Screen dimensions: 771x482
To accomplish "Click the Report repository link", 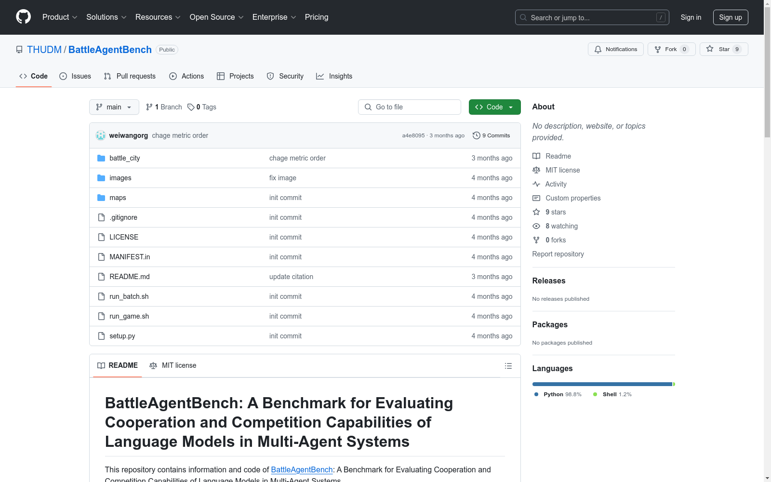I will [558, 254].
